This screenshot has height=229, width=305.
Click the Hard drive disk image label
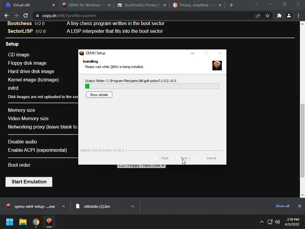click(31, 72)
